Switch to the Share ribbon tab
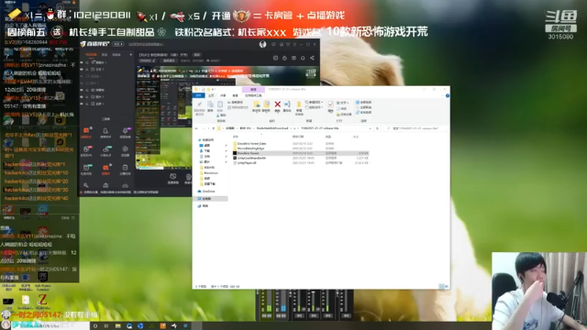587x330 pixels. point(223,95)
